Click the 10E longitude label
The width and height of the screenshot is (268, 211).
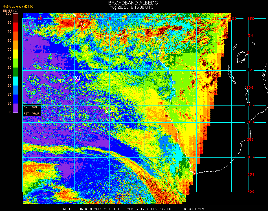(x=163, y=19)
